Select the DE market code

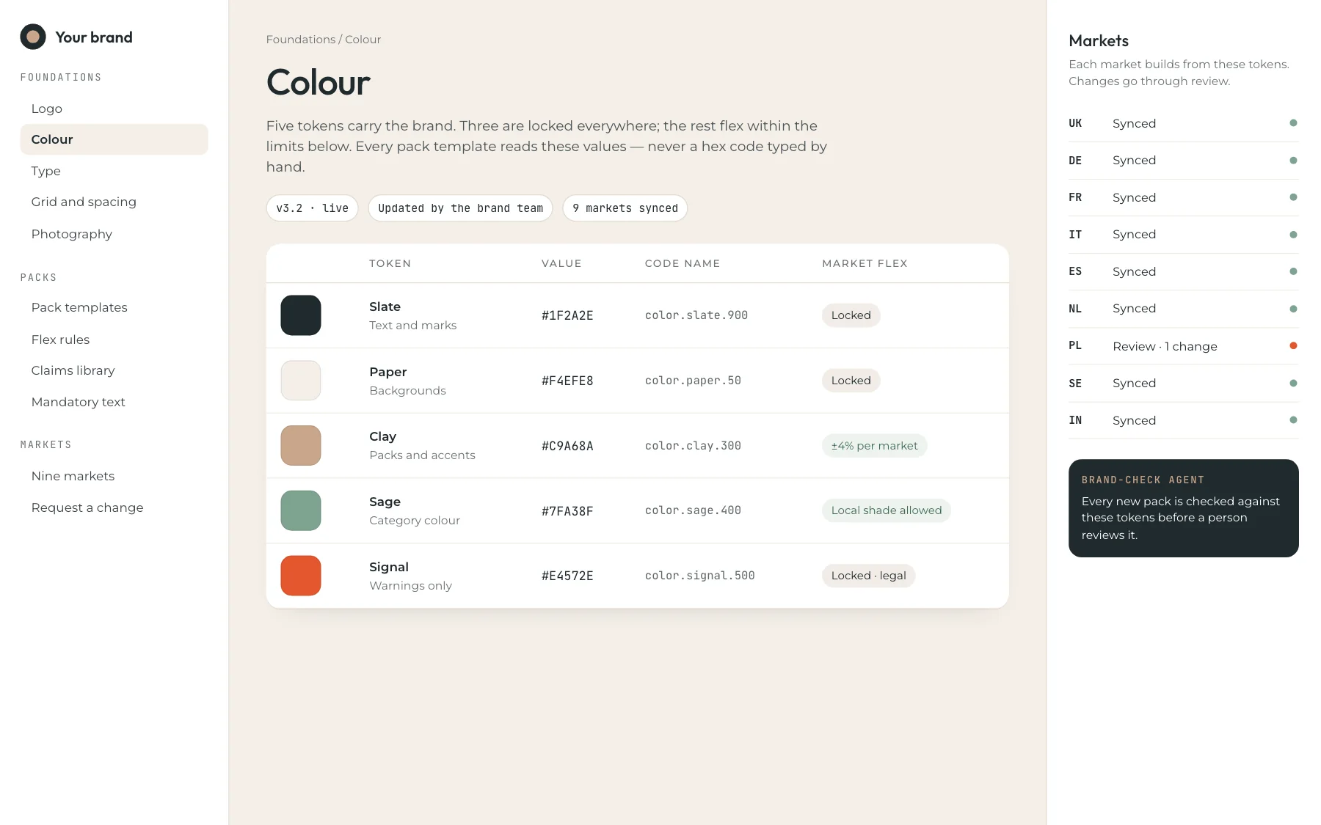pos(1075,161)
